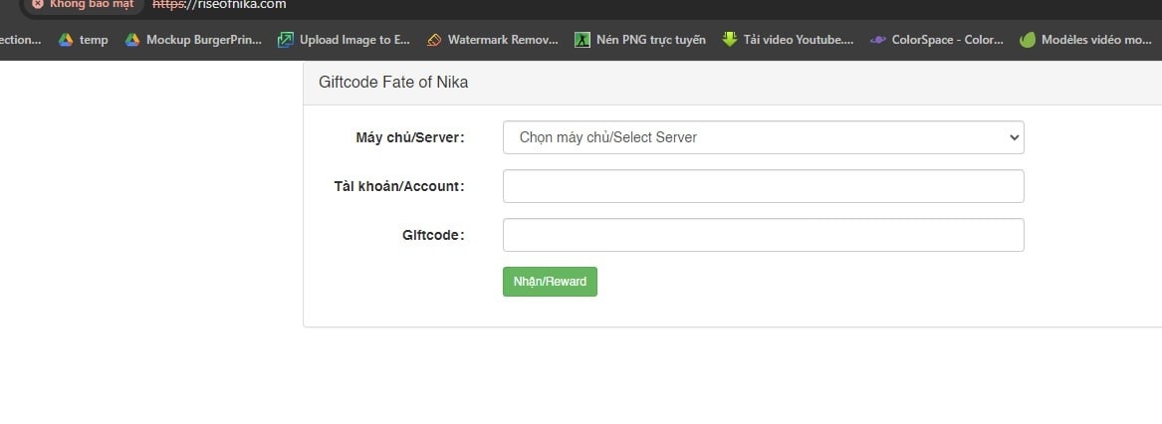Screen dimensions: 1162x424
Task: Open the Nén PNG trực tuyến bookmark
Action: tap(640, 40)
